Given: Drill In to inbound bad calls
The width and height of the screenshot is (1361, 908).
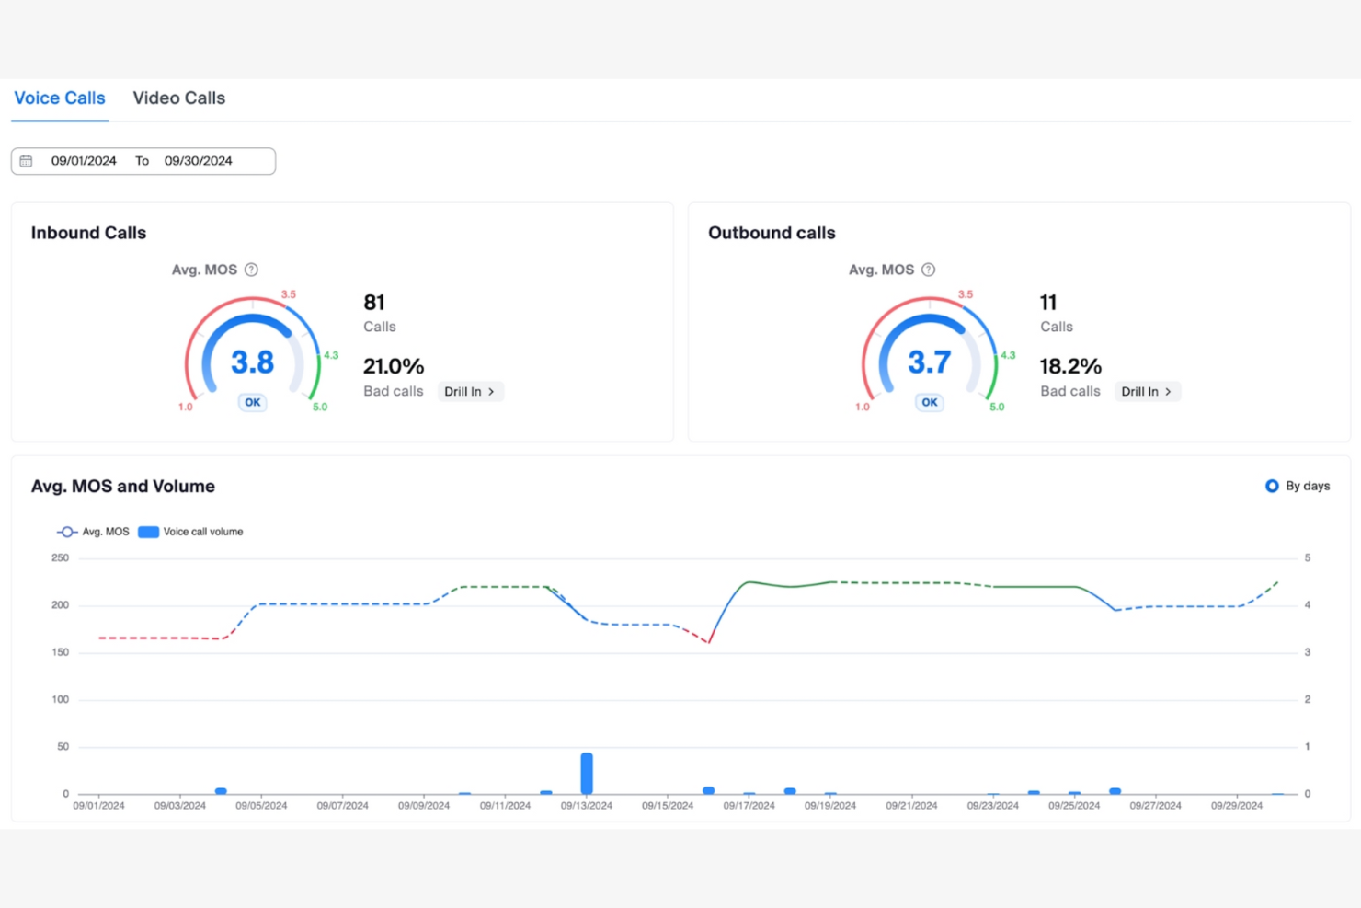Looking at the screenshot, I should (470, 392).
